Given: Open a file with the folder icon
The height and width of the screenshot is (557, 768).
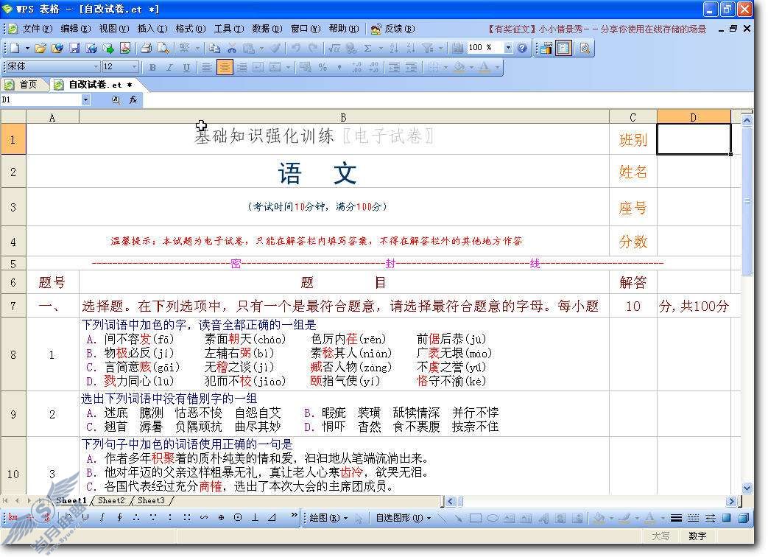Looking at the screenshot, I should 40,48.
